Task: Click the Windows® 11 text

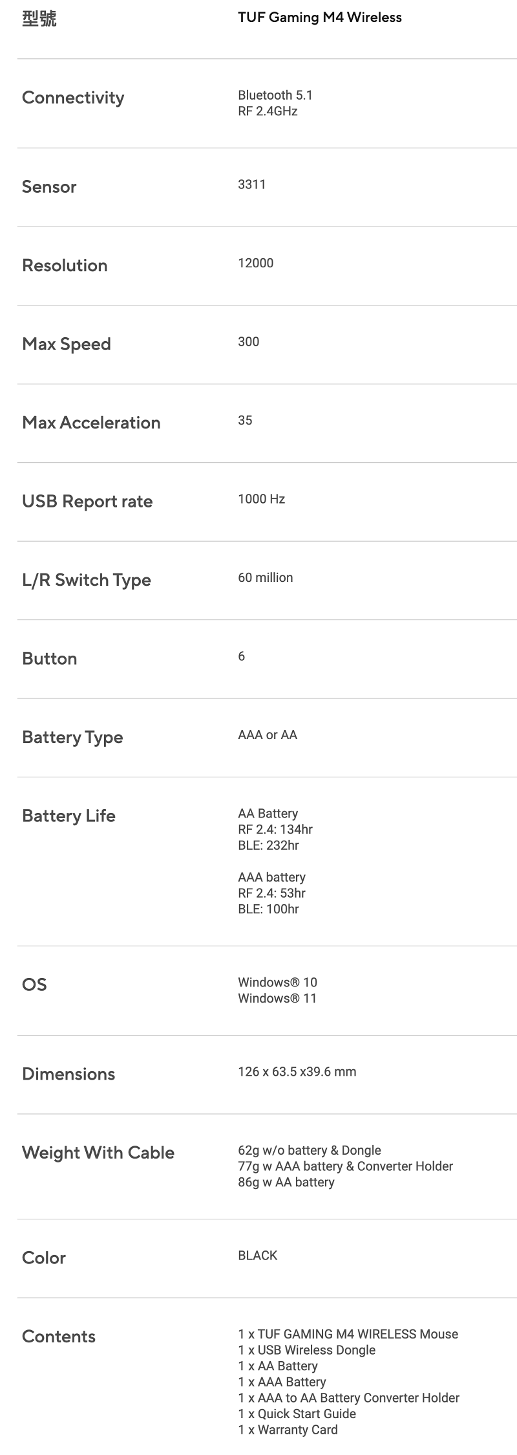Action: click(277, 998)
